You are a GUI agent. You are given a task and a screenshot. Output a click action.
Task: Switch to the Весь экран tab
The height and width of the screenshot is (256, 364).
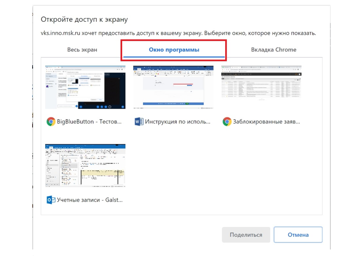[82, 50]
